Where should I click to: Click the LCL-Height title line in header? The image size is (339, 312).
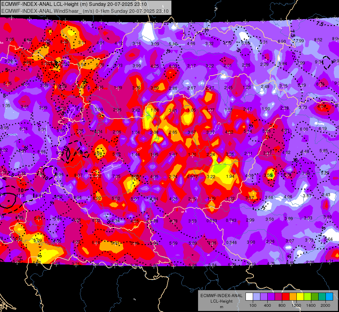[x=74, y=4]
